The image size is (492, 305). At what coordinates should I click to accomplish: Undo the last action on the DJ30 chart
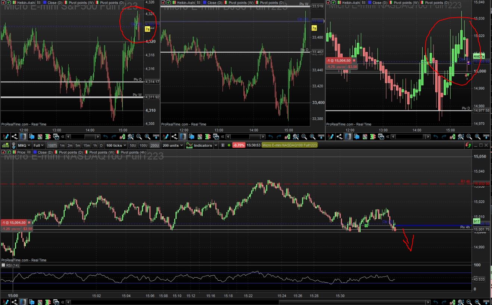coord(270,137)
